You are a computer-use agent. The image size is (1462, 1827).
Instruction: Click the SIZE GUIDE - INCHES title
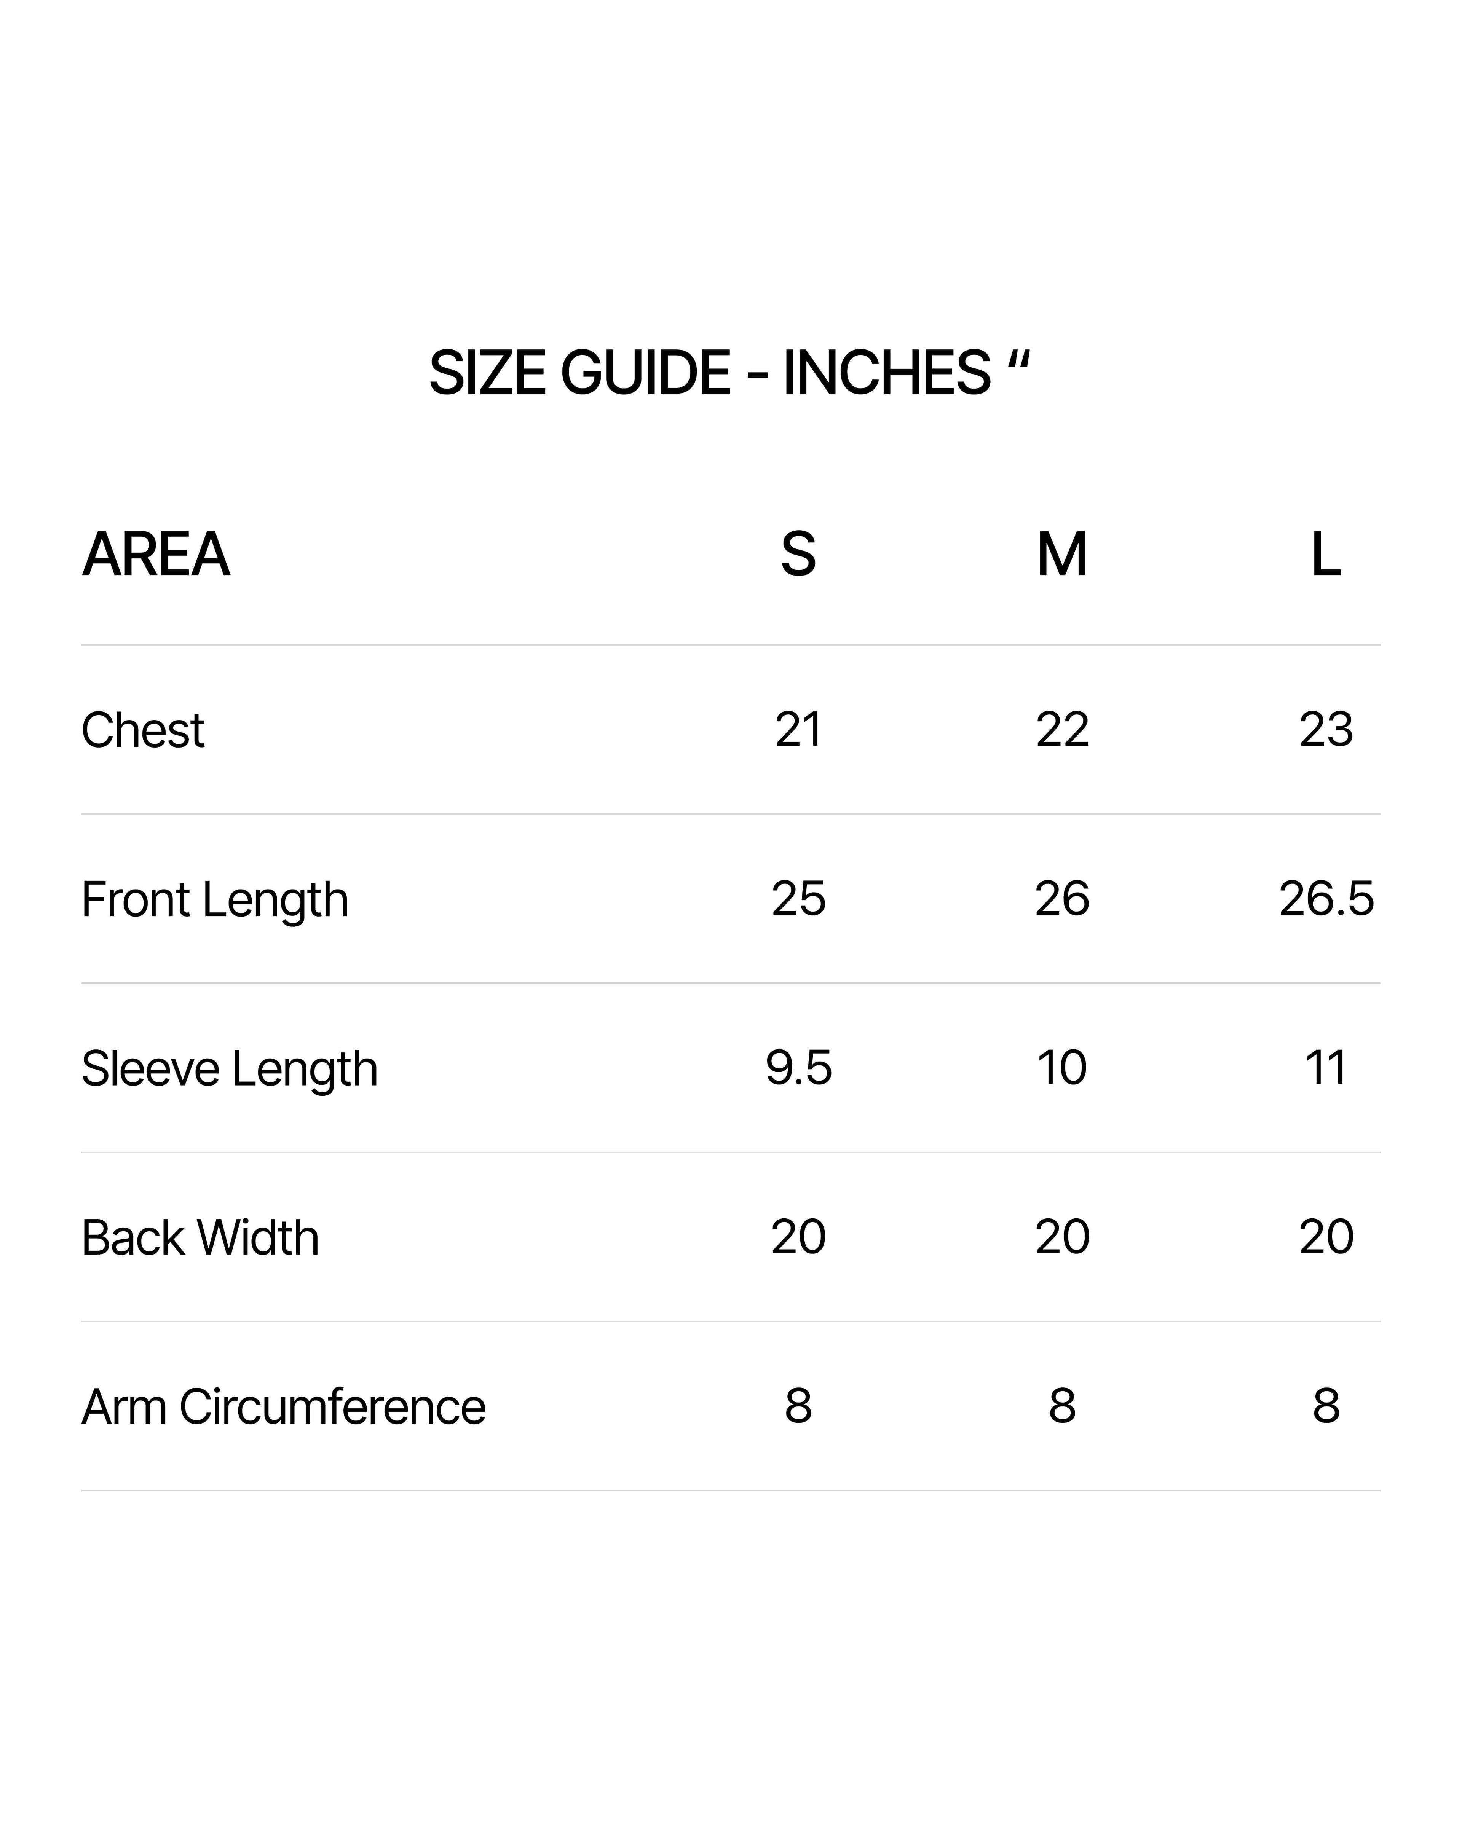[729, 373]
